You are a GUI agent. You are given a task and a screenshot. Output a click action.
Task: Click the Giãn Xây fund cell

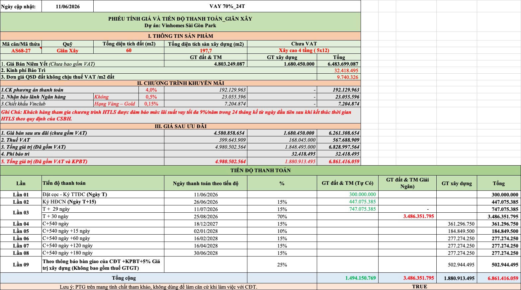[68, 50]
